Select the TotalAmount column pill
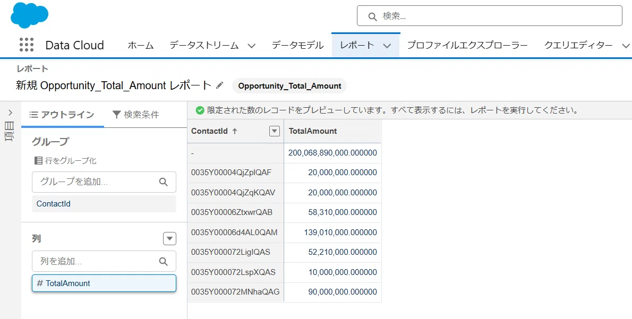The width and height of the screenshot is (632, 319). click(104, 283)
